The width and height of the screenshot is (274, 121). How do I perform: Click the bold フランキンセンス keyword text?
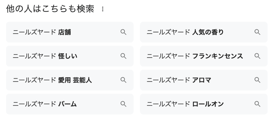[218, 56]
